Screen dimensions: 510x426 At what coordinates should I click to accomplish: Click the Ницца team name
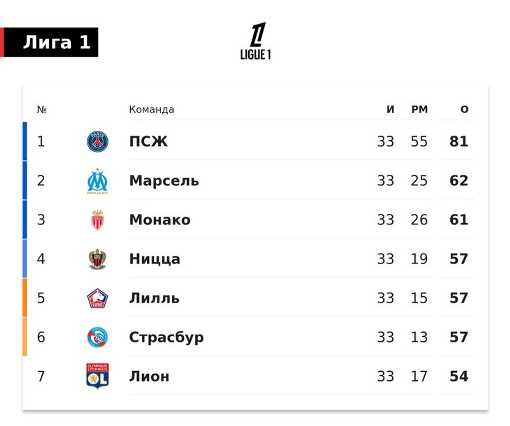(x=155, y=259)
